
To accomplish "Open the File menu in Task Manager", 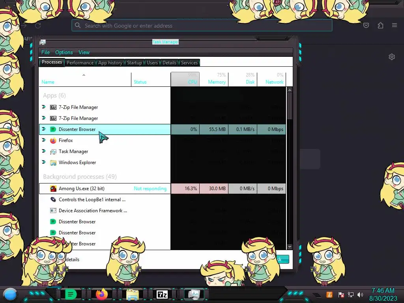I will click(x=45, y=52).
